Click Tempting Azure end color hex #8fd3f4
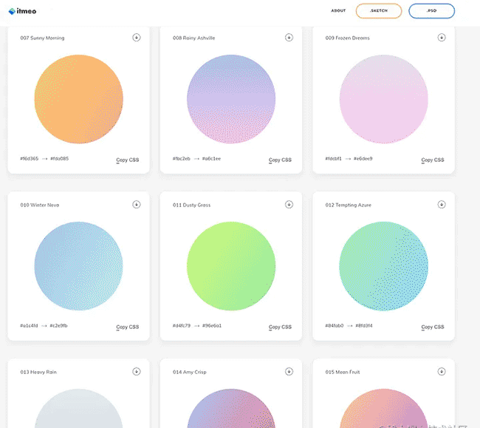This screenshot has width=480, height=428. pyautogui.click(x=364, y=325)
